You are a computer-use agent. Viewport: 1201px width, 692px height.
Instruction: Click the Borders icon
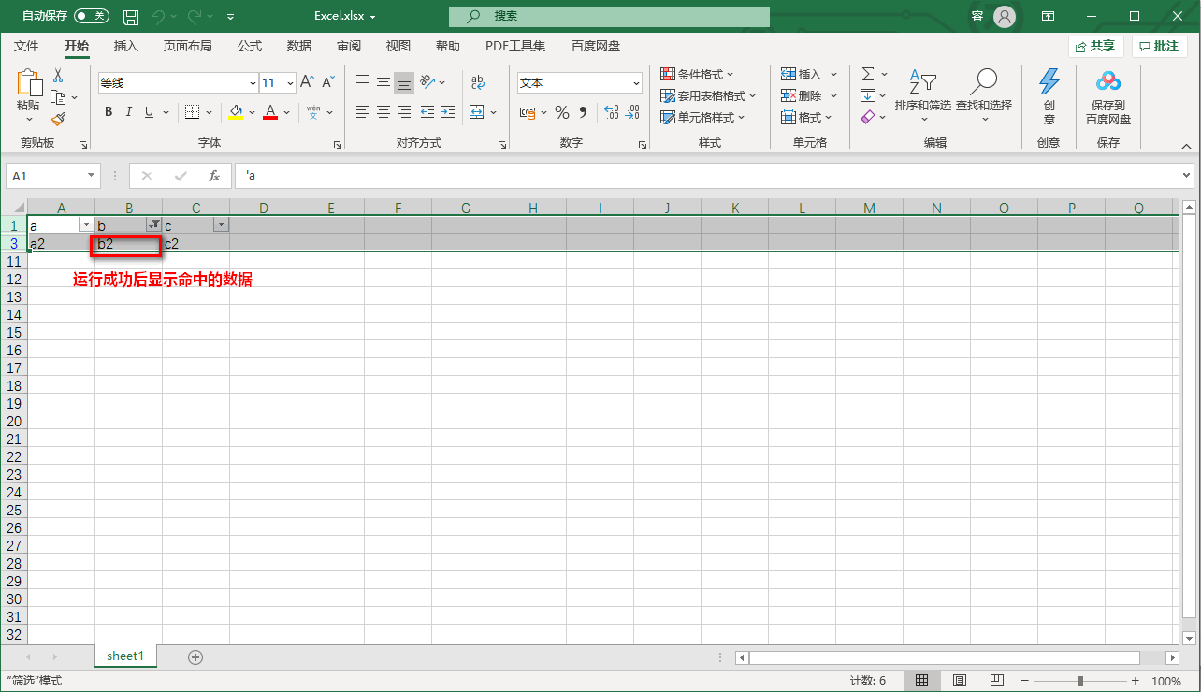coord(192,112)
